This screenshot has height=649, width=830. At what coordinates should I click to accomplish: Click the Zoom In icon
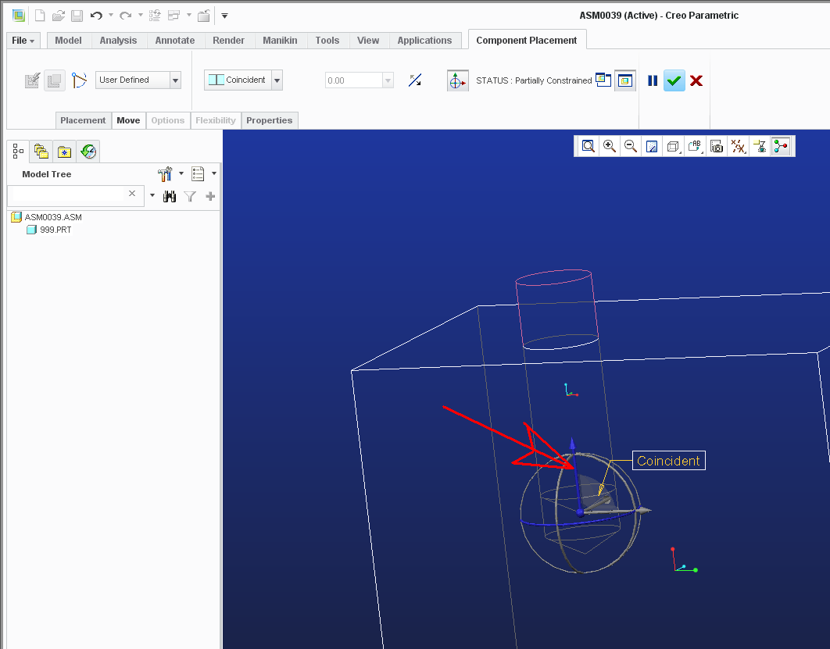[610, 147]
